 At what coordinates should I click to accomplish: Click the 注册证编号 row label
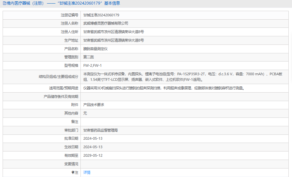69,15
